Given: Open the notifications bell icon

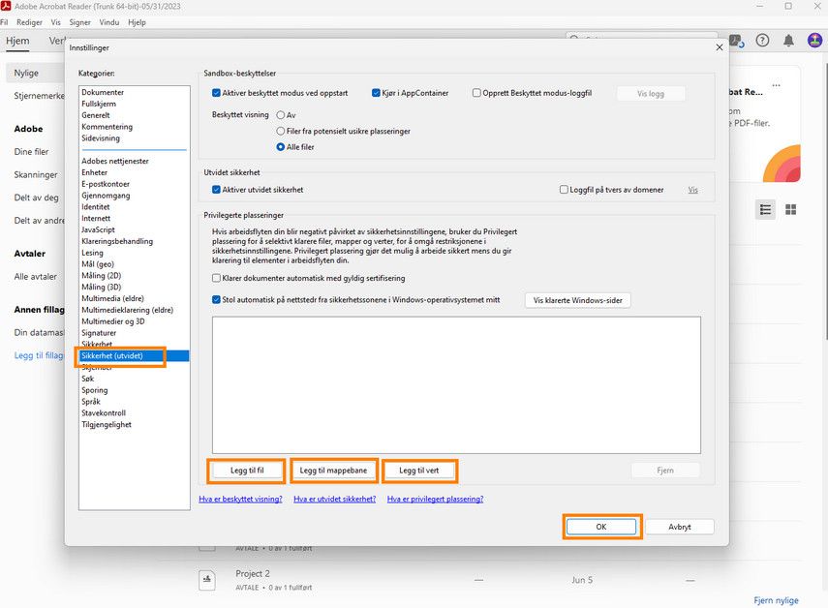Looking at the screenshot, I should [788, 40].
